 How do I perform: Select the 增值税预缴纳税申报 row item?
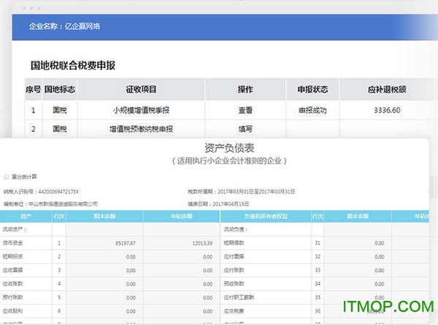point(142,129)
